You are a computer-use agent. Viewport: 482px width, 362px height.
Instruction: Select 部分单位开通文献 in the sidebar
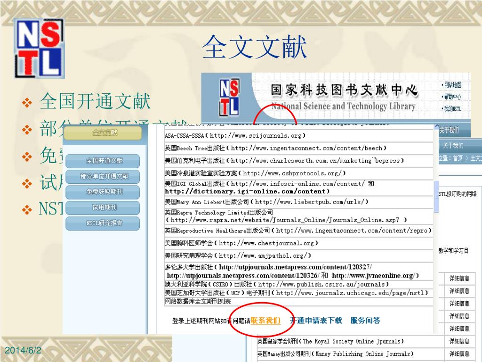pos(103,176)
